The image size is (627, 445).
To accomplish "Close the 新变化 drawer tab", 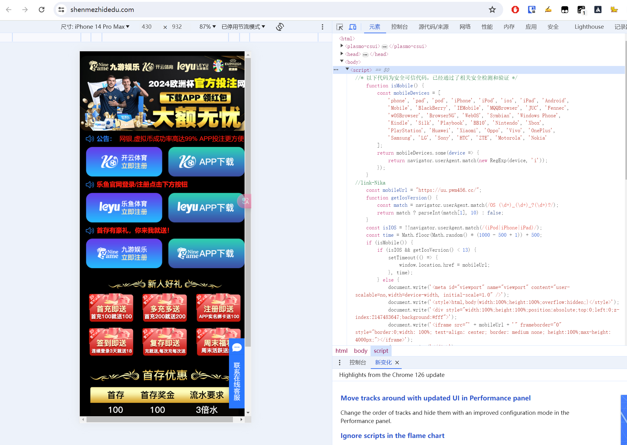I will pyautogui.click(x=397, y=363).
